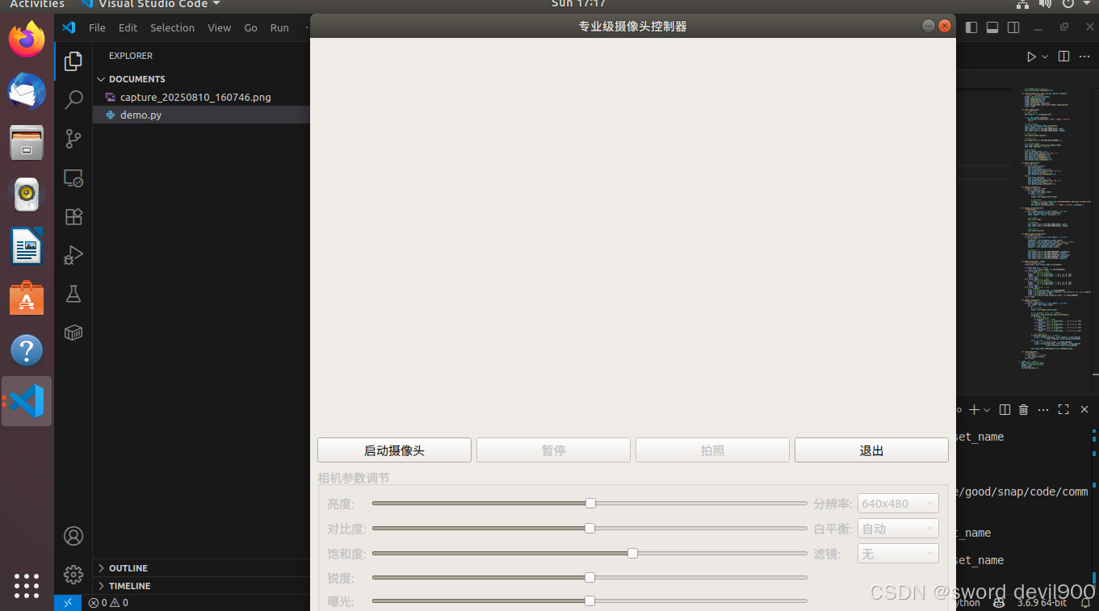This screenshot has width=1099, height=611.
Task: Open the Run menu
Action: point(279,27)
